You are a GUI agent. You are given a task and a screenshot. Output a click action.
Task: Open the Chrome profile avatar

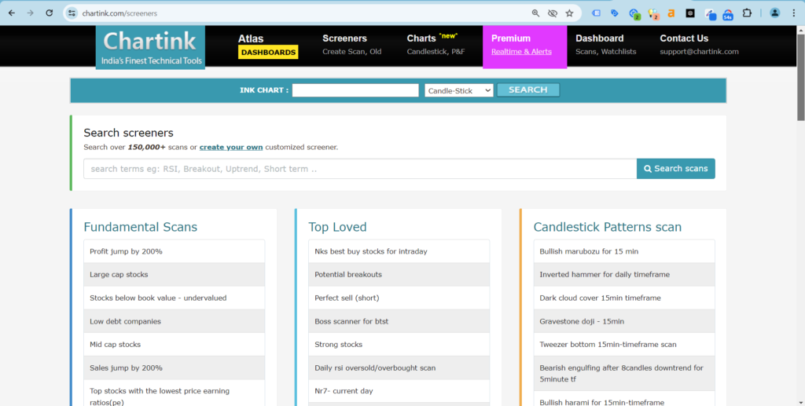coord(774,13)
